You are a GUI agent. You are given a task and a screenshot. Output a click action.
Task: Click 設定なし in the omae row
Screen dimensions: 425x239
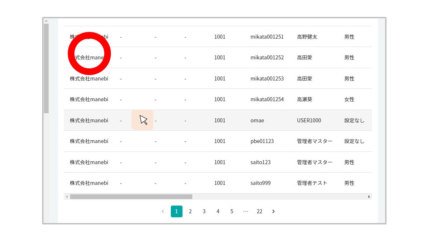coord(354,120)
